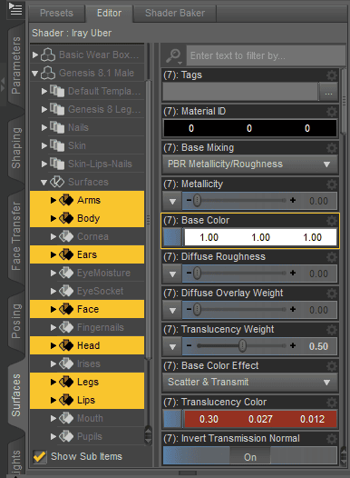Open Diffuse Roughness map dropdown arrow
Image resolution: width=350 pixels, height=478 pixels.
click(x=172, y=274)
